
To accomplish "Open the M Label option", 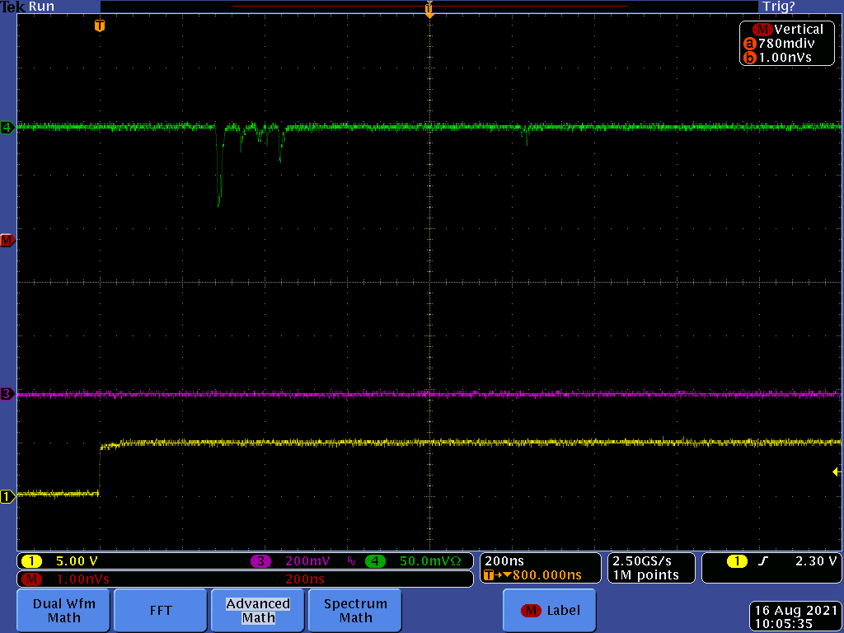I will [x=550, y=611].
